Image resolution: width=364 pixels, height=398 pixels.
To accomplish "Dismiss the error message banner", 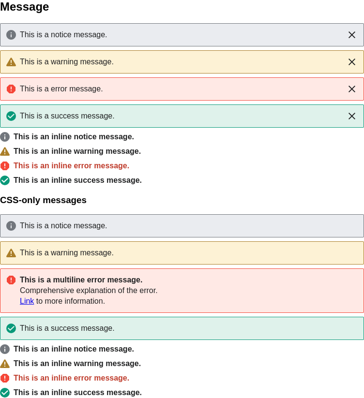I will (x=352, y=89).
